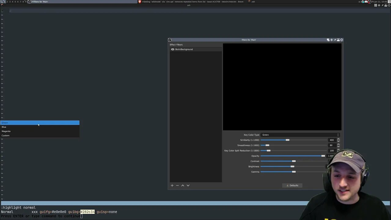Click the Opacity slider handle
This screenshot has height=220, width=391.
(x=323, y=156)
